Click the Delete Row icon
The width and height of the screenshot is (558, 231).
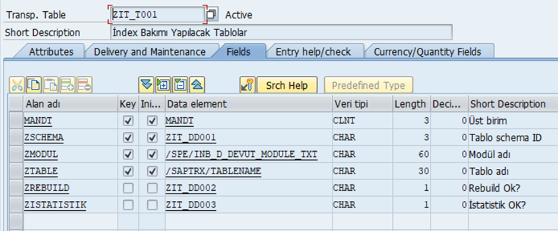84,85
